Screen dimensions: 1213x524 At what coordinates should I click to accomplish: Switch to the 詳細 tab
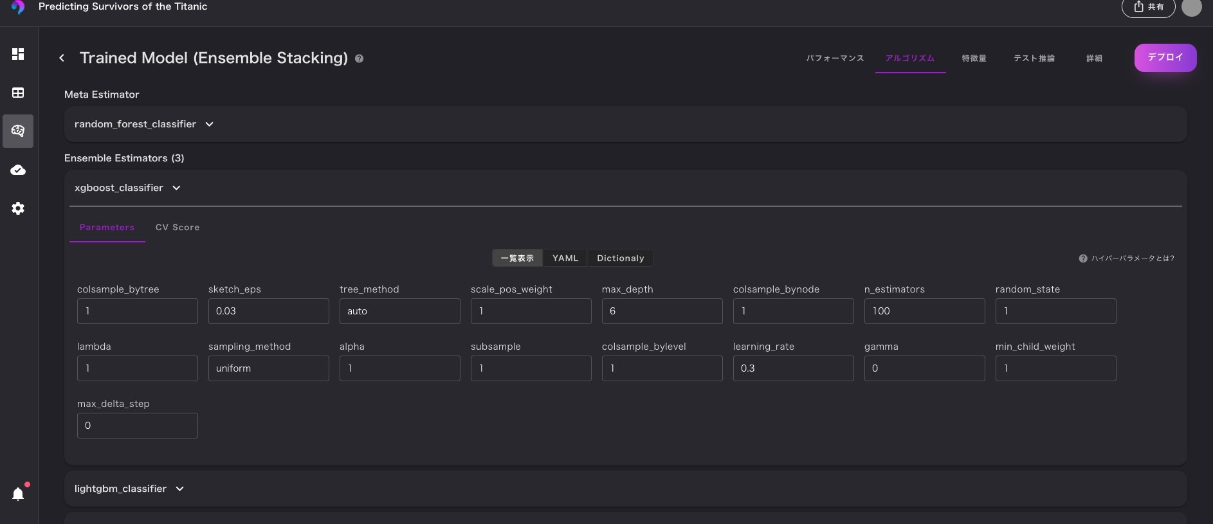pyautogui.click(x=1094, y=59)
